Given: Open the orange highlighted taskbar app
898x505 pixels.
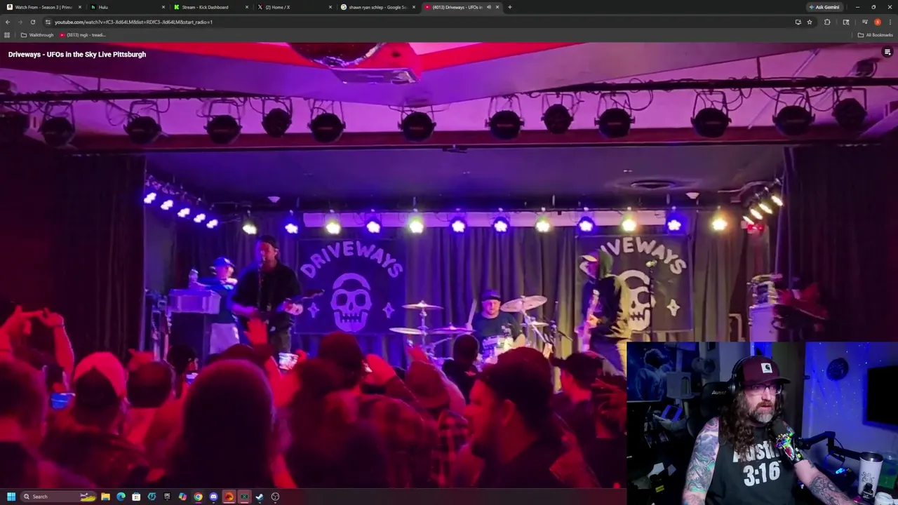Looking at the screenshot, I should pyautogui.click(x=229, y=497).
